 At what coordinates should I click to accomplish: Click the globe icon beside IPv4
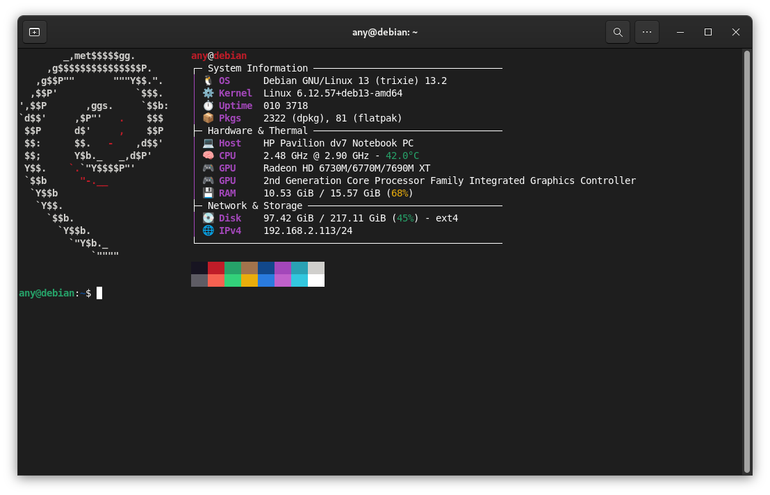208,230
